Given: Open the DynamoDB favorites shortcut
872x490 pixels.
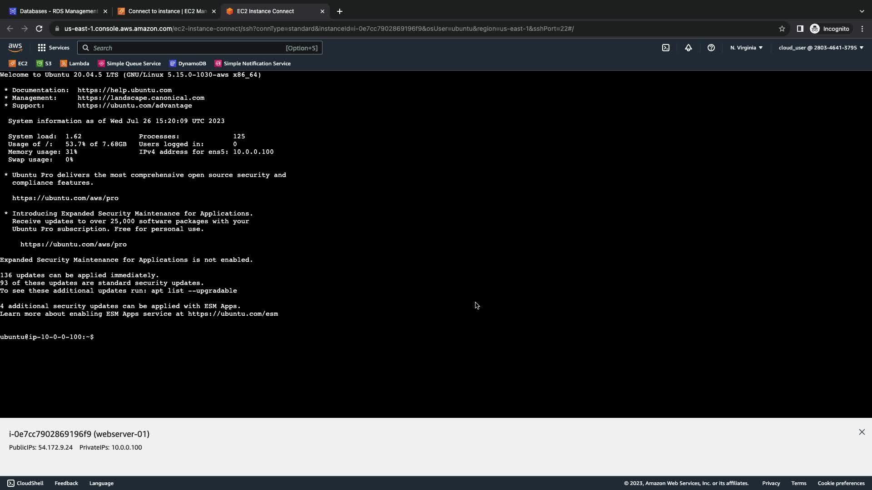Looking at the screenshot, I should click(x=188, y=64).
